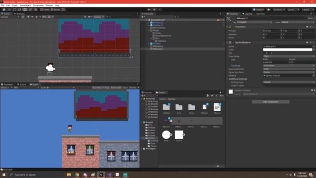The width and height of the screenshot is (316, 178).
Task: Open the Buildings folder thumbnail
Action: (x=166, y=107)
